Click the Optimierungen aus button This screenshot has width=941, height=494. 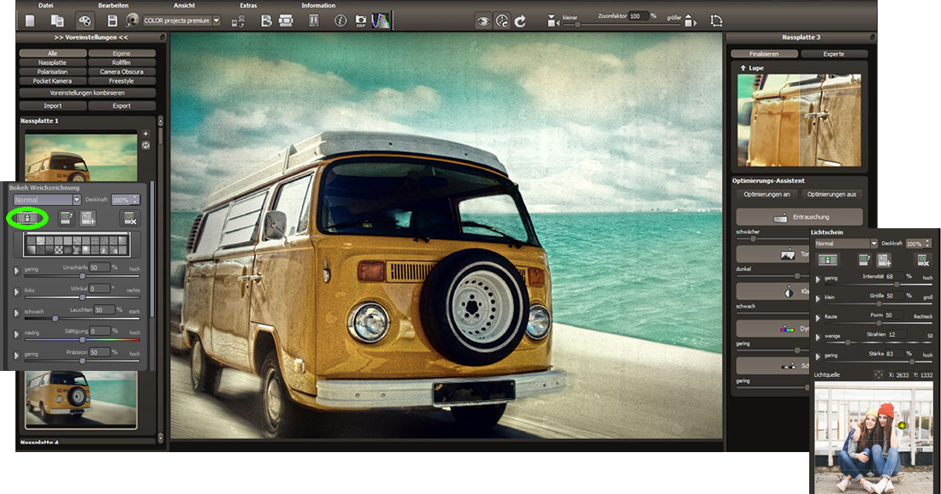pos(832,194)
